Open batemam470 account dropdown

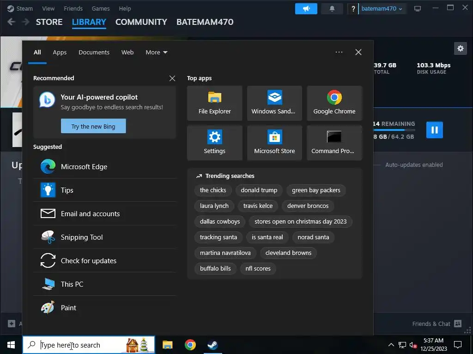tap(382, 9)
